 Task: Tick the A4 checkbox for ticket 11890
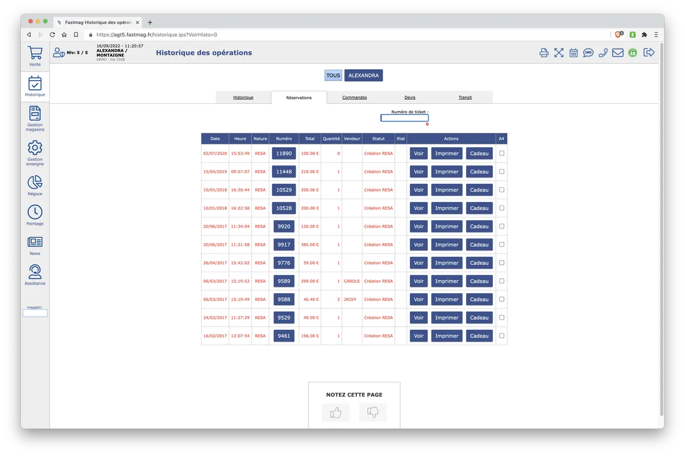[502, 153]
